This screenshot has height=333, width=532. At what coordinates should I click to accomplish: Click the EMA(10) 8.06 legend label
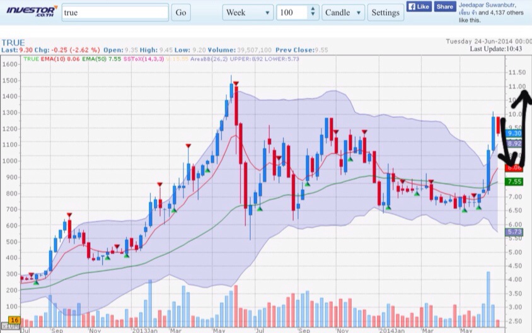(x=61, y=59)
